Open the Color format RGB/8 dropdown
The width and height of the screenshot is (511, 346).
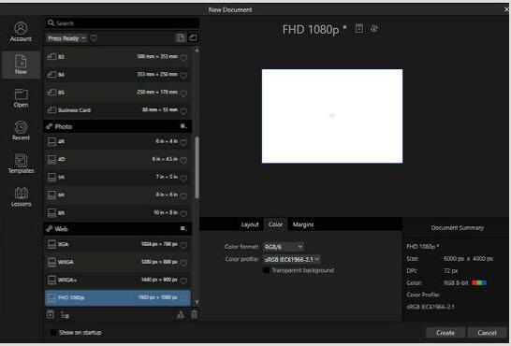pos(284,247)
